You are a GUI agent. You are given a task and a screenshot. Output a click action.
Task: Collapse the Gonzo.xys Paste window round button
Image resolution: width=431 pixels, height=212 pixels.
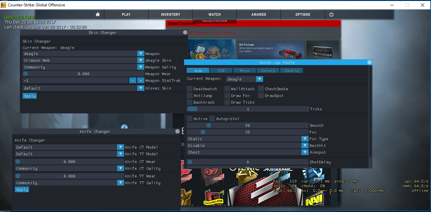coord(370,62)
